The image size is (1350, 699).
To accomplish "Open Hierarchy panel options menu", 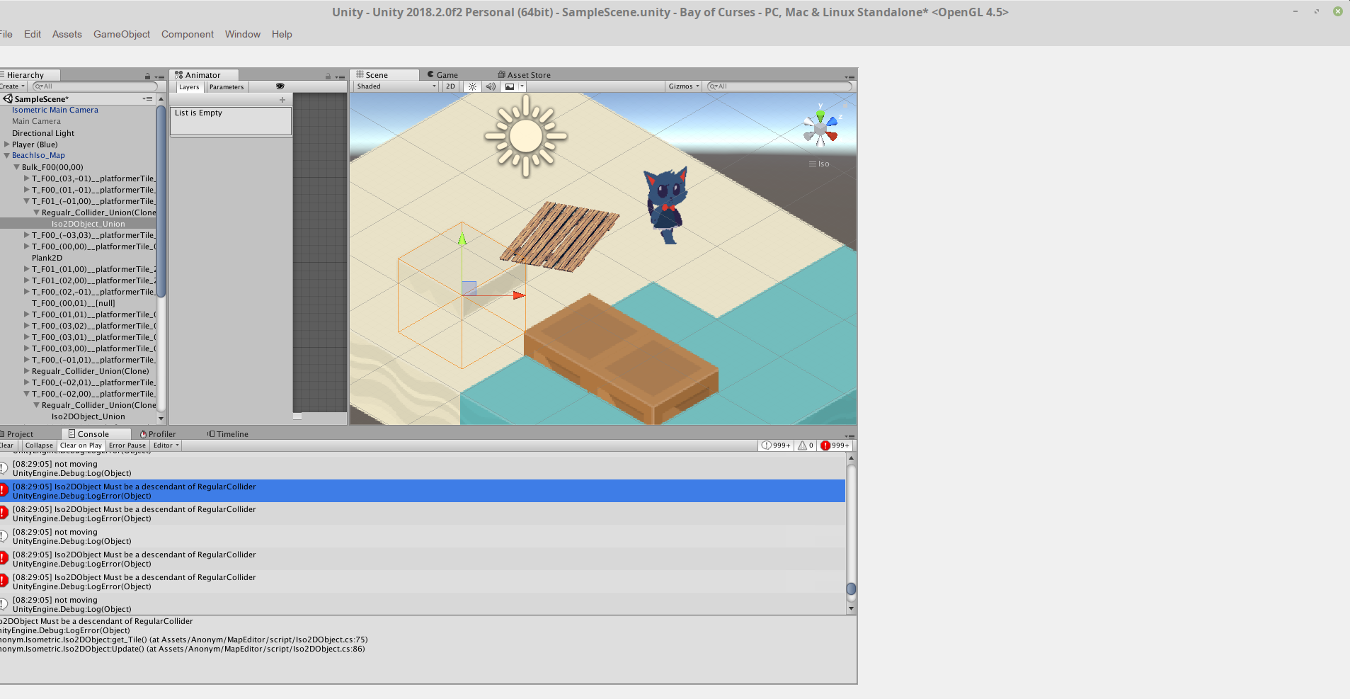I will [x=159, y=76].
